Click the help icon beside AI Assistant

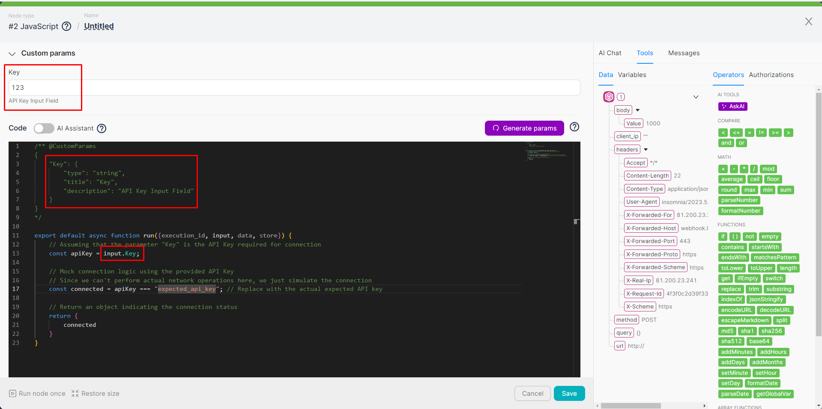pyautogui.click(x=102, y=128)
